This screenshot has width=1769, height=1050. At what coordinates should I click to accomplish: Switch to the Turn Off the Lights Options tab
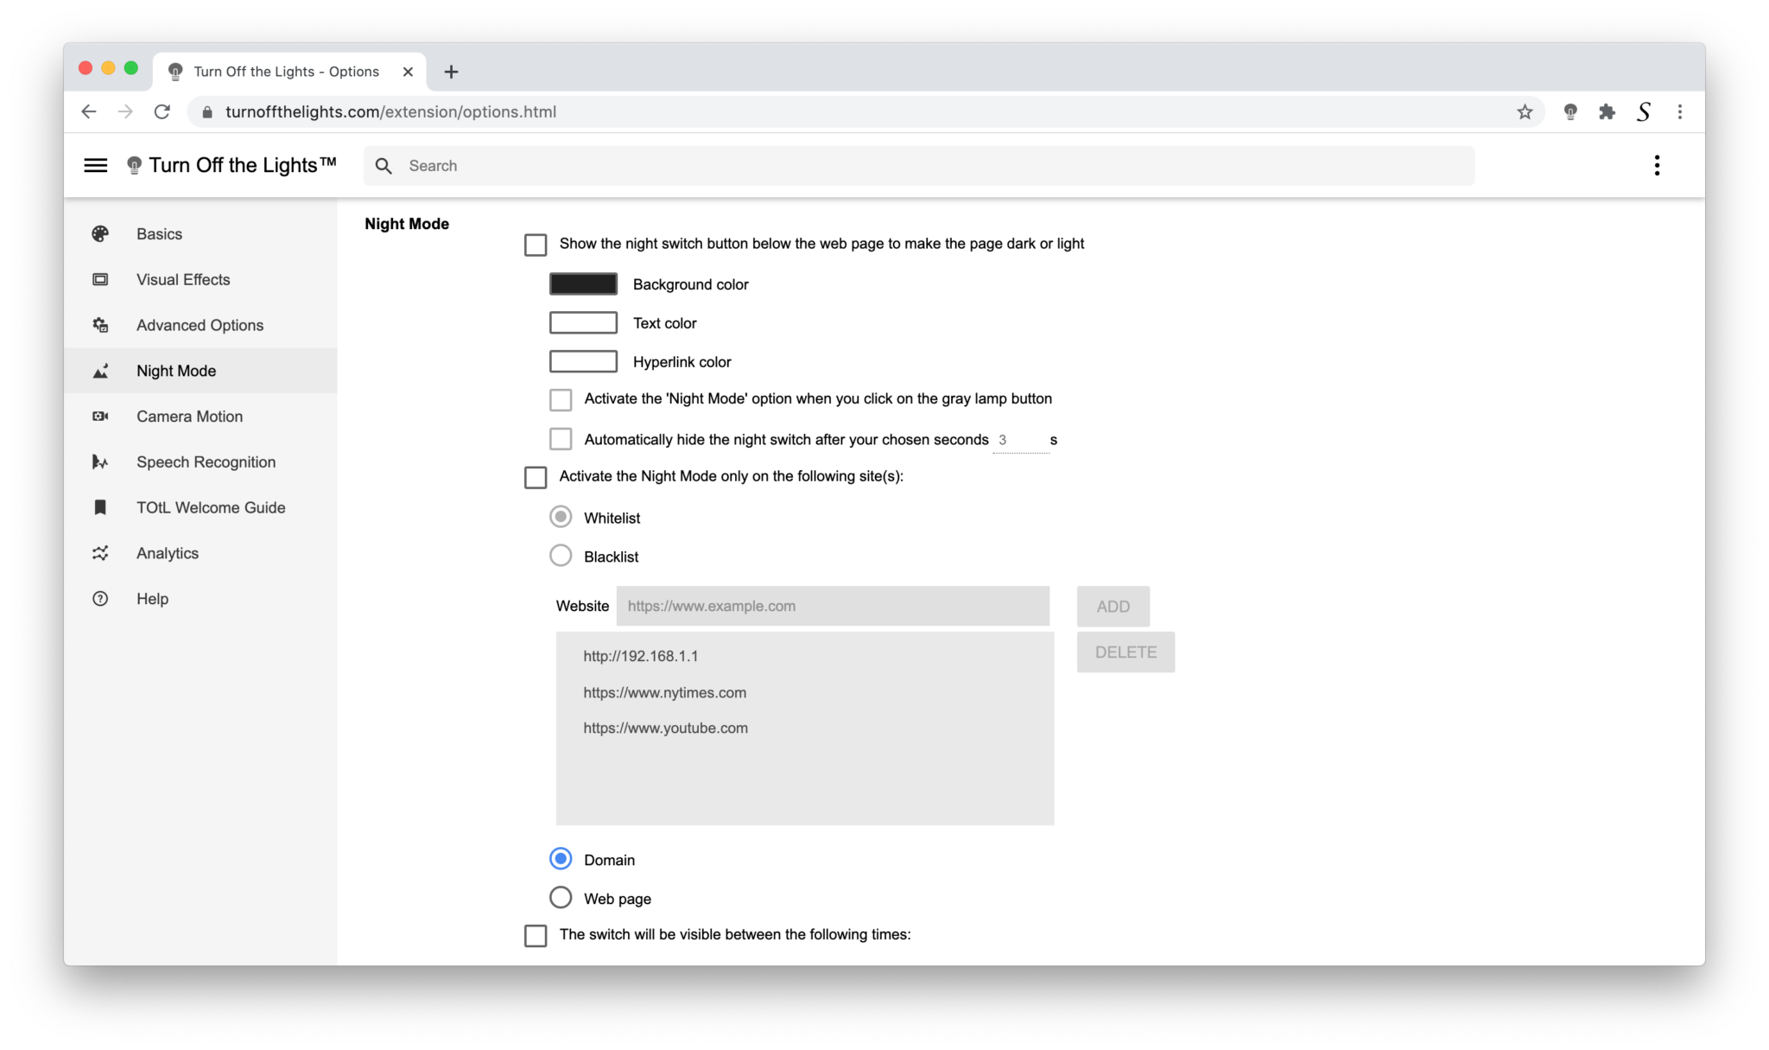point(285,71)
